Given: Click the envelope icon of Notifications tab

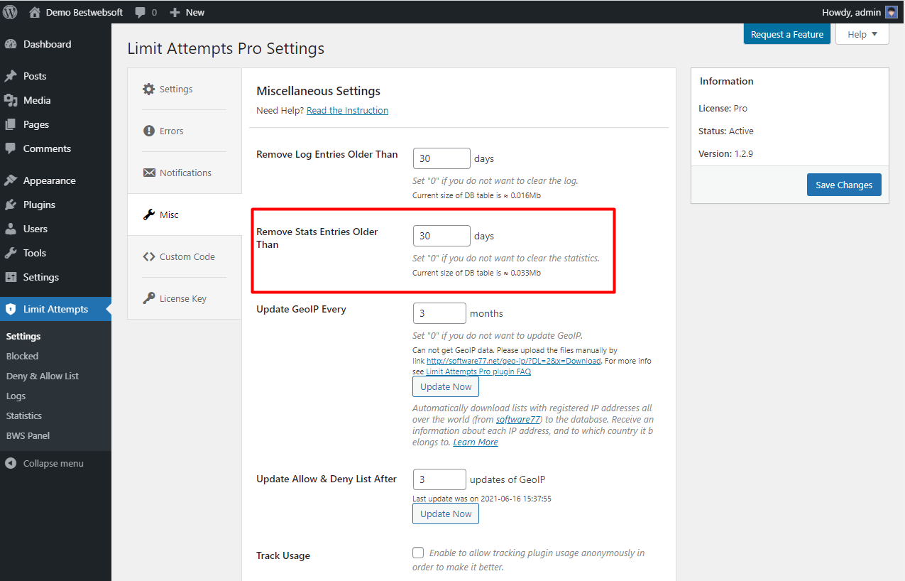Looking at the screenshot, I should pos(148,173).
